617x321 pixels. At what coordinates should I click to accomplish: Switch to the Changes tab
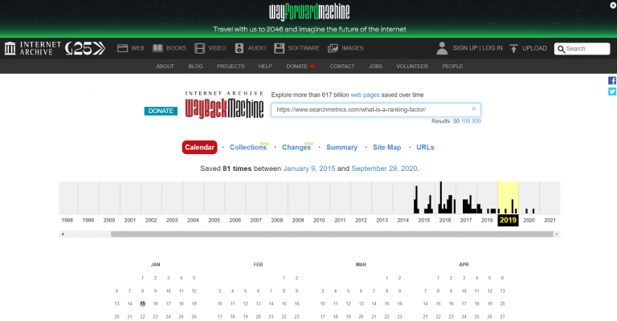pos(296,148)
